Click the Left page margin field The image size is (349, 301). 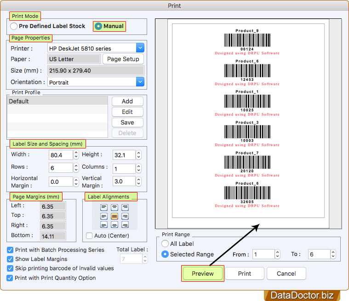click(53, 206)
